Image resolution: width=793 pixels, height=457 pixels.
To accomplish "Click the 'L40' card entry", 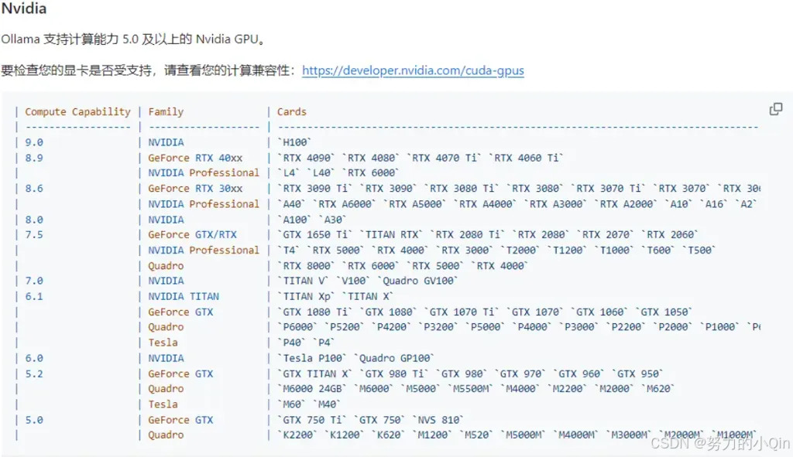I will coord(321,172).
